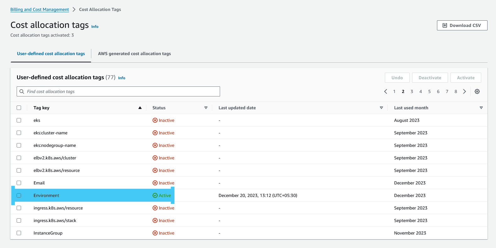Check the box for the Environment tag

point(19,195)
